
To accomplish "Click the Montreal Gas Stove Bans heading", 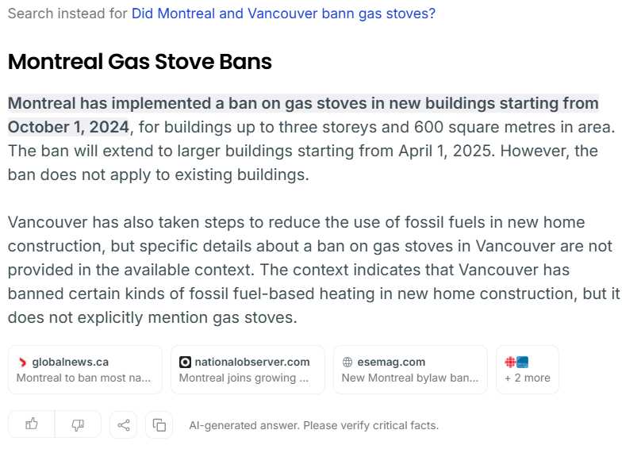I will pyautogui.click(x=140, y=62).
